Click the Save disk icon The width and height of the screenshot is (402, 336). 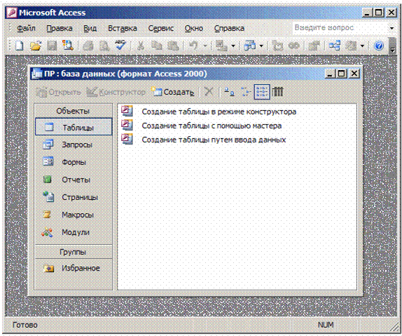point(52,46)
